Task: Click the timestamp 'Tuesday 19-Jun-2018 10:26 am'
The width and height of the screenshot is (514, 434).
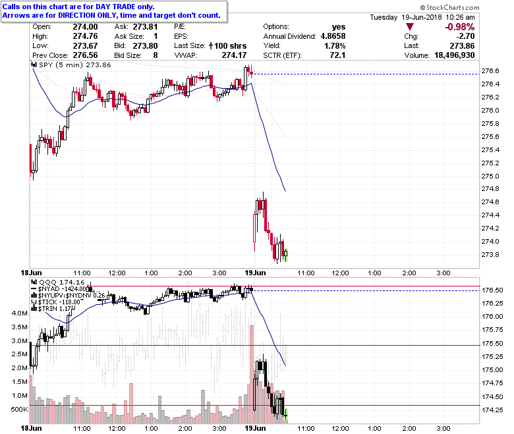Action: pyautogui.click(x=422, y=17)
